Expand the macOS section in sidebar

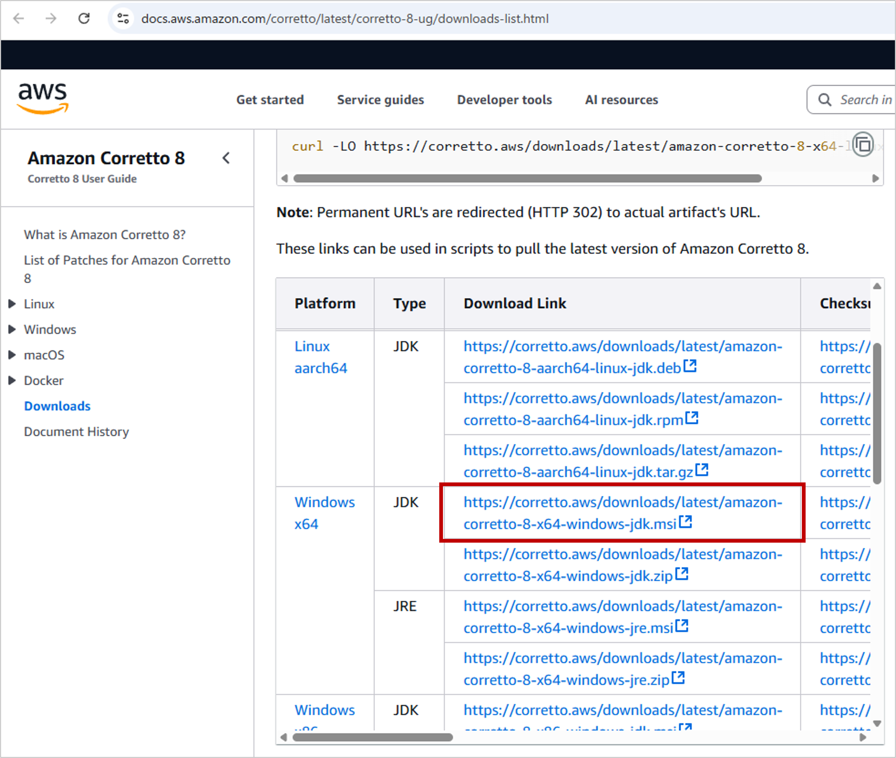click(x=12, y=355)
